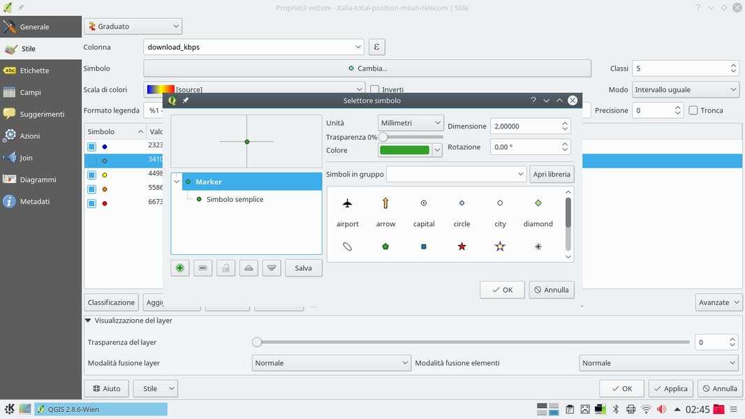Viewport: 745px width, 419px height.
Task: Select the red star marker symbol
Action: (462, 247)
